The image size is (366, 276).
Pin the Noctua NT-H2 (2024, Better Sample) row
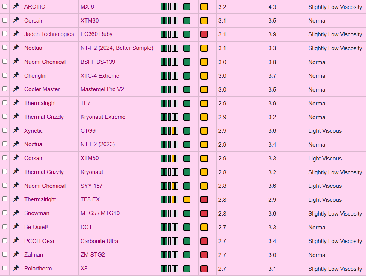[16, 48]
